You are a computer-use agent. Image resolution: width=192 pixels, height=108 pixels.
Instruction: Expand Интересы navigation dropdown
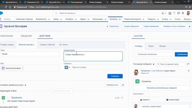[x=76, y=19]
